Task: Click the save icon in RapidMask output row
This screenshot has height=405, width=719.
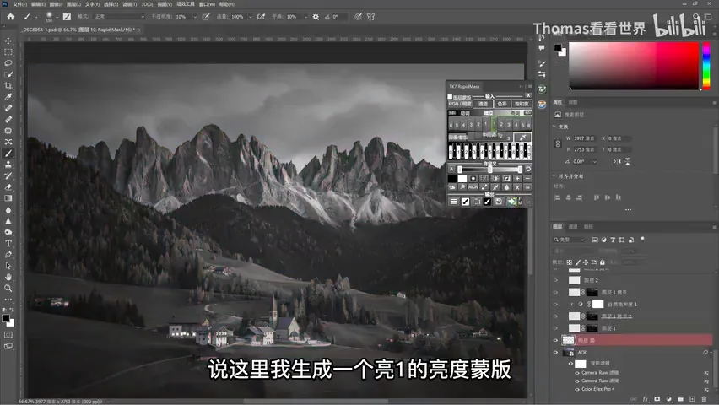Action: pyautogui.click(x=499, y=202)
